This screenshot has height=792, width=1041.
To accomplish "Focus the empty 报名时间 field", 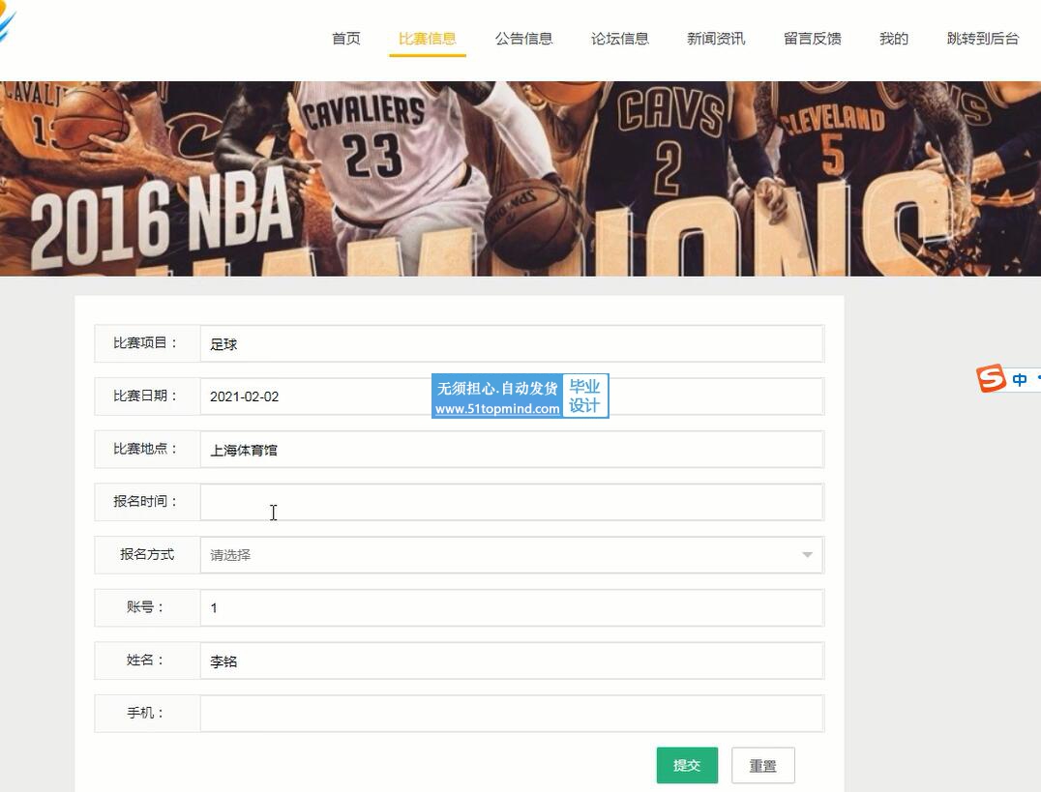I will [512, 502].
